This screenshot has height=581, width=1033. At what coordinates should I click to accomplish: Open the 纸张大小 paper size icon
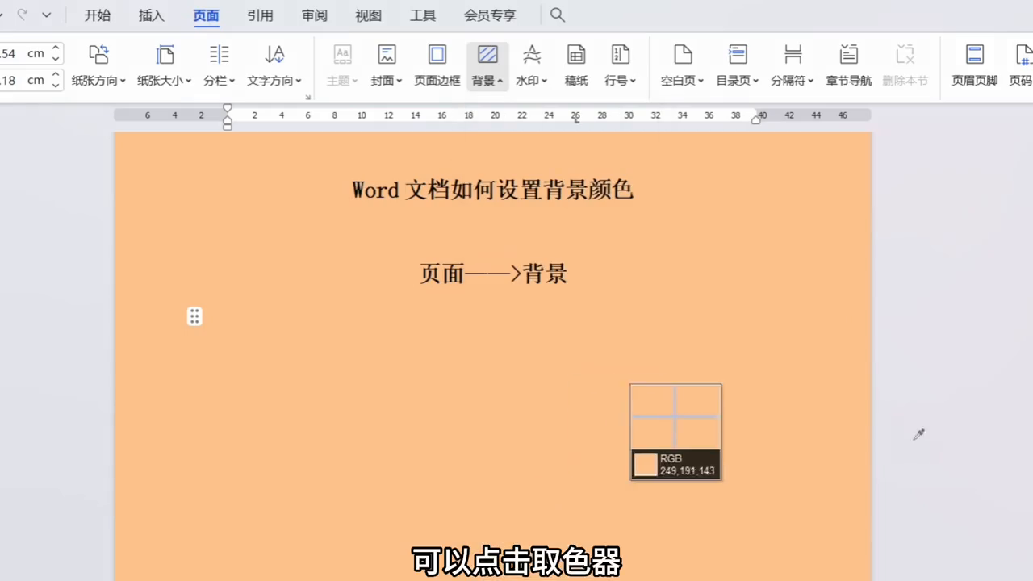165,55
